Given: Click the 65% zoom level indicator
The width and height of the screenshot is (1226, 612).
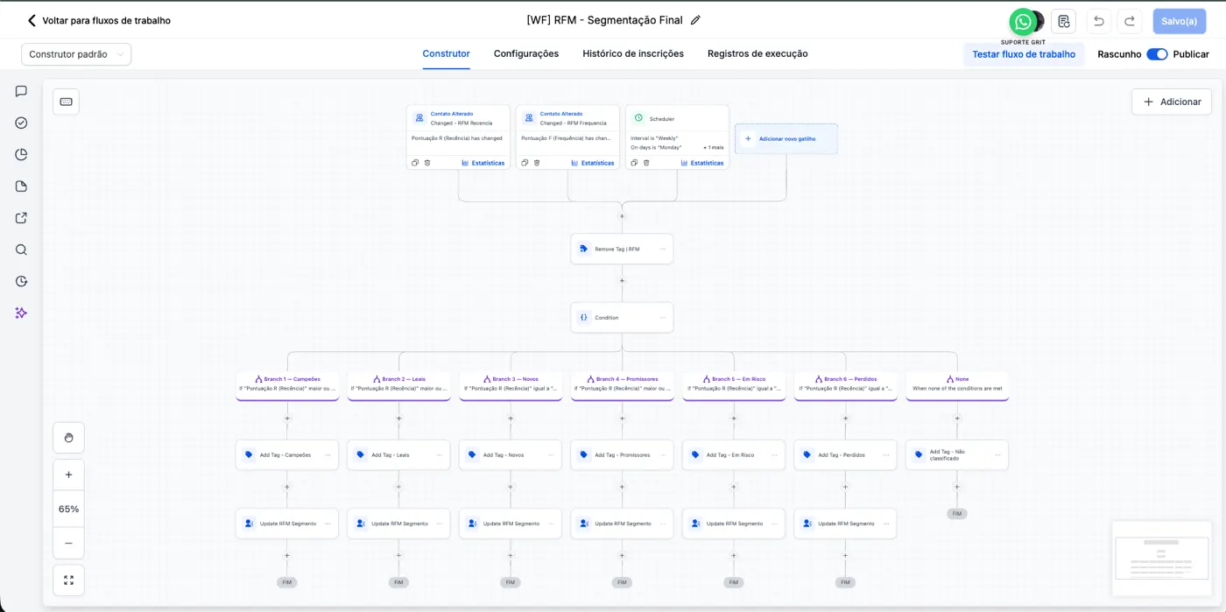Looking at the screenshot, I should [68, 509].
